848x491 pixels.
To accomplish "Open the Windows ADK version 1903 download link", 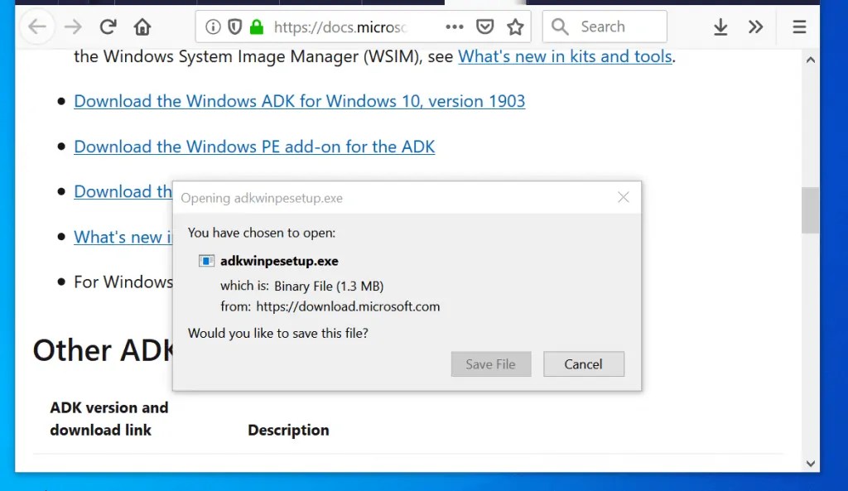I will [x=299, y=100].
